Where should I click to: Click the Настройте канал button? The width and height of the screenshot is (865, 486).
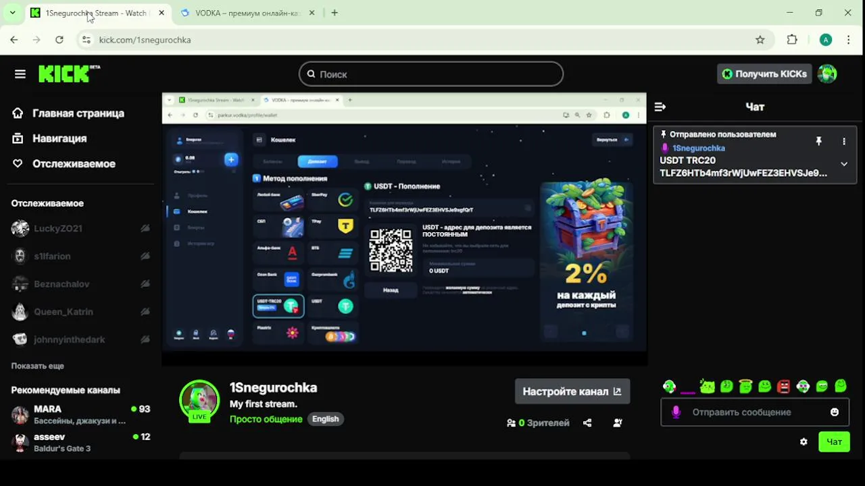pyautogui.click(x=572, y=391)
